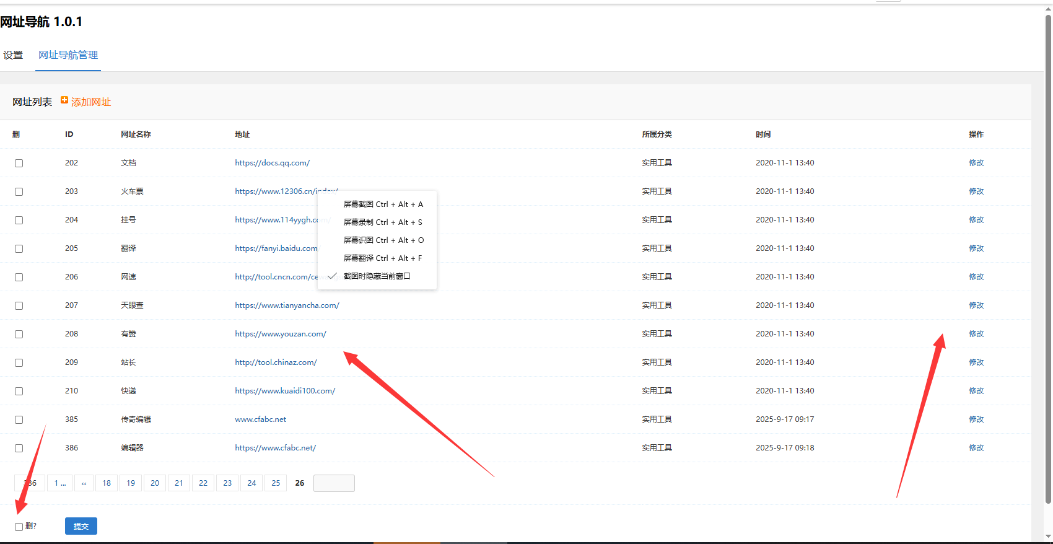
Task: Switch to the 设置 tab
Action: (x=13, y=55)
